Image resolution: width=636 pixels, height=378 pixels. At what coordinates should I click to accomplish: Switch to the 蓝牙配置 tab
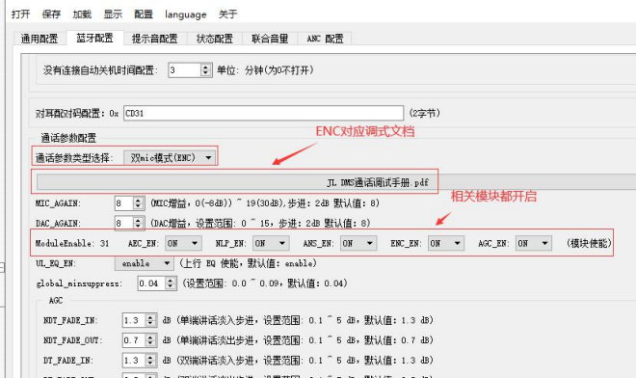click(x=94, y=38)
